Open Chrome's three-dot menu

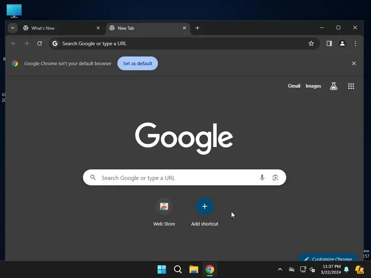(355, 43)
